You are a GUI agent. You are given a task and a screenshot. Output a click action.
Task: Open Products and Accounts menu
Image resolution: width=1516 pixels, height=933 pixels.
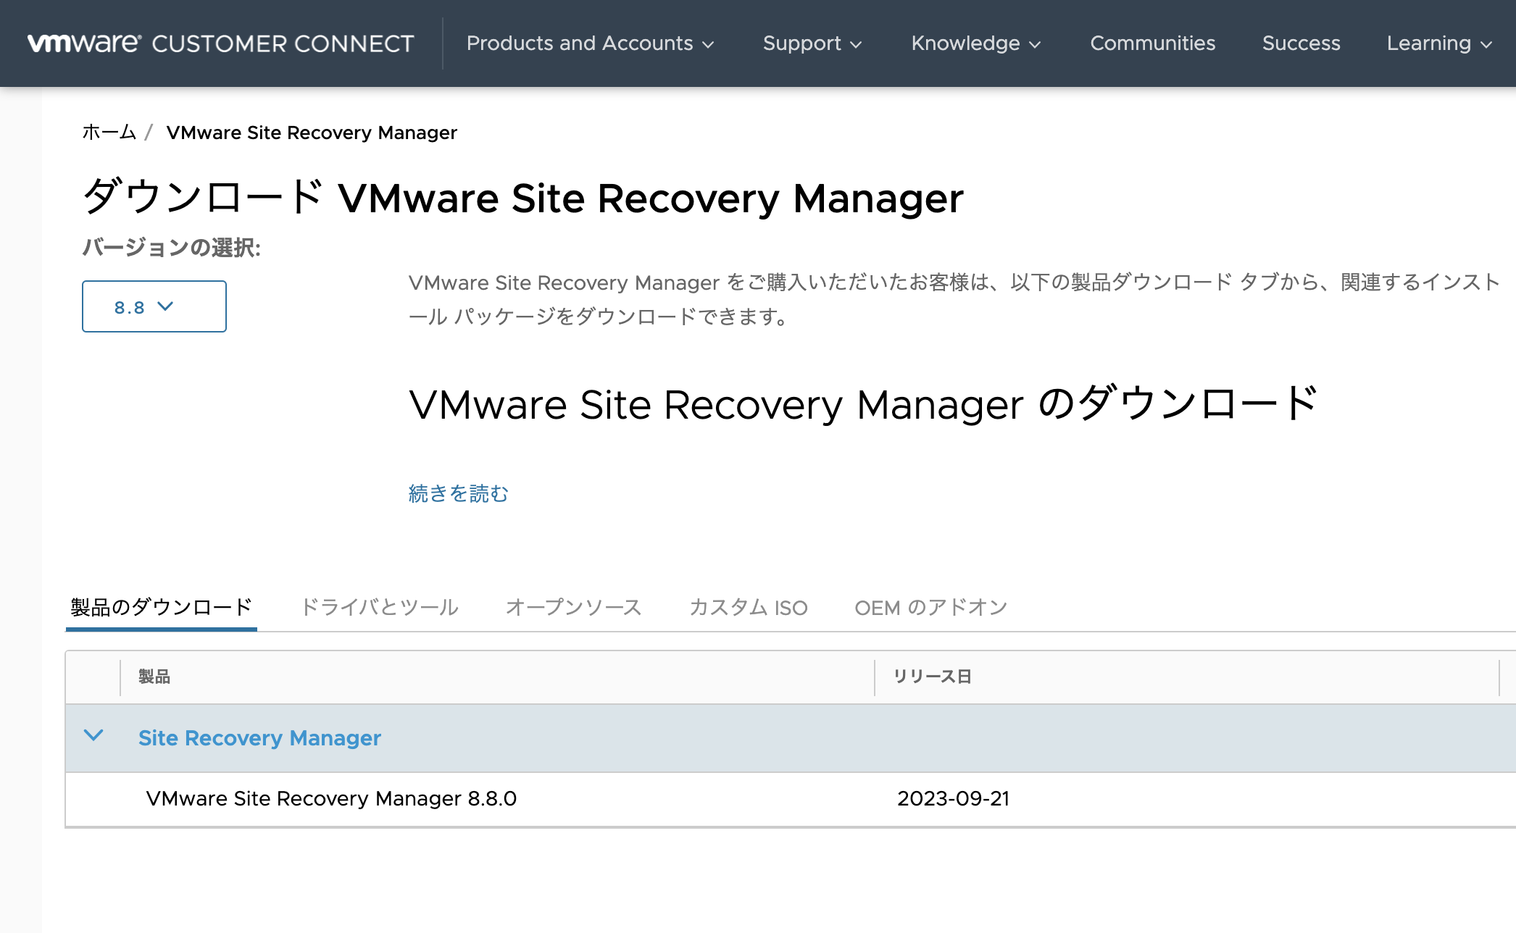pos(590,43)
